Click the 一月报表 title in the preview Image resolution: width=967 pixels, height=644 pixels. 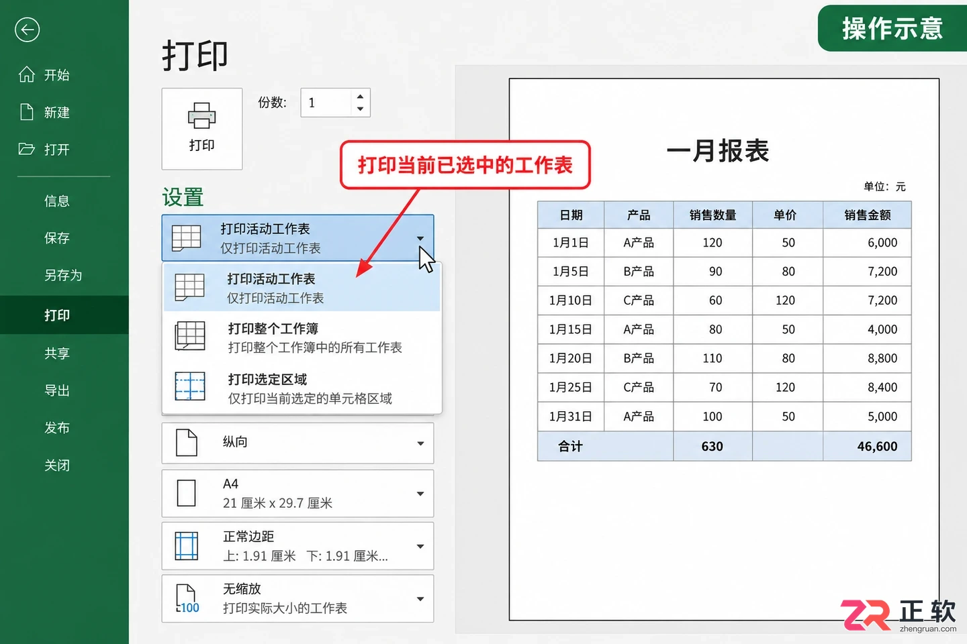pos(717,151)
